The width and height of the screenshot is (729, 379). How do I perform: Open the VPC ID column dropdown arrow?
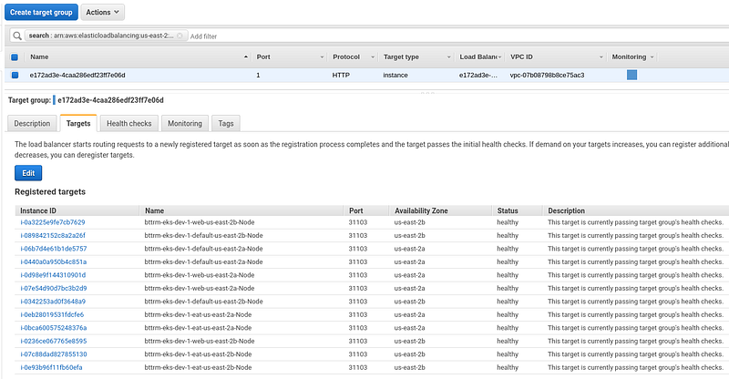pos(601,57)
